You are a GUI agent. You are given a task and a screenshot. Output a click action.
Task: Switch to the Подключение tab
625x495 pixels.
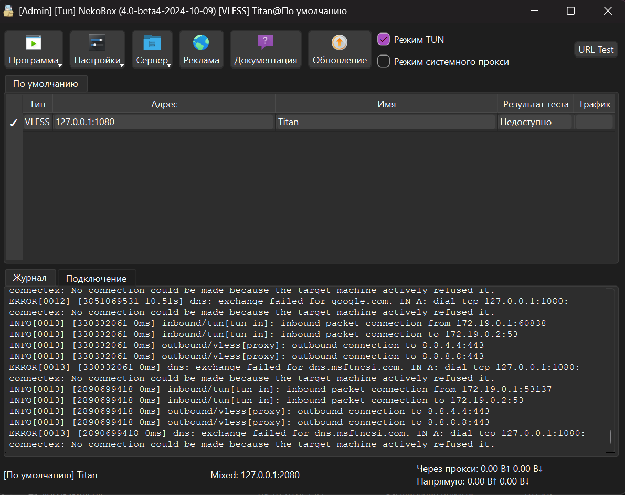[97, 278]
